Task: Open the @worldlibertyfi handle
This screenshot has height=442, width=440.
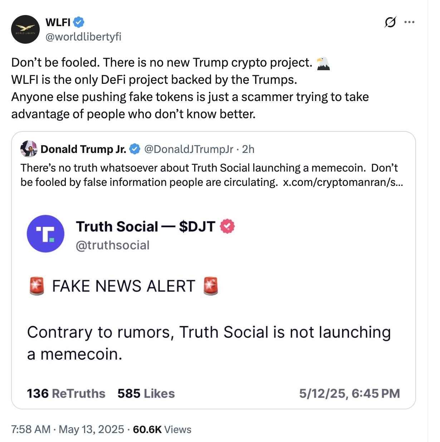Action: tap(83, 37)
